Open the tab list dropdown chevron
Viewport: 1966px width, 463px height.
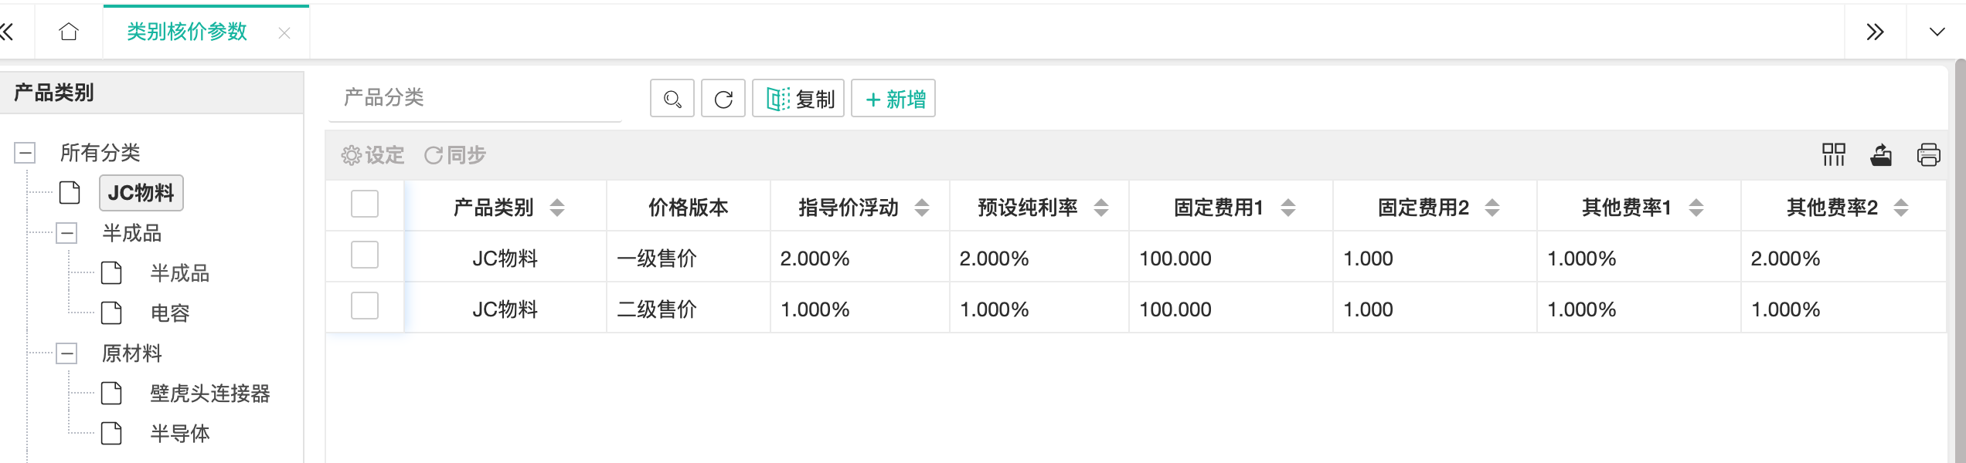1937,32
